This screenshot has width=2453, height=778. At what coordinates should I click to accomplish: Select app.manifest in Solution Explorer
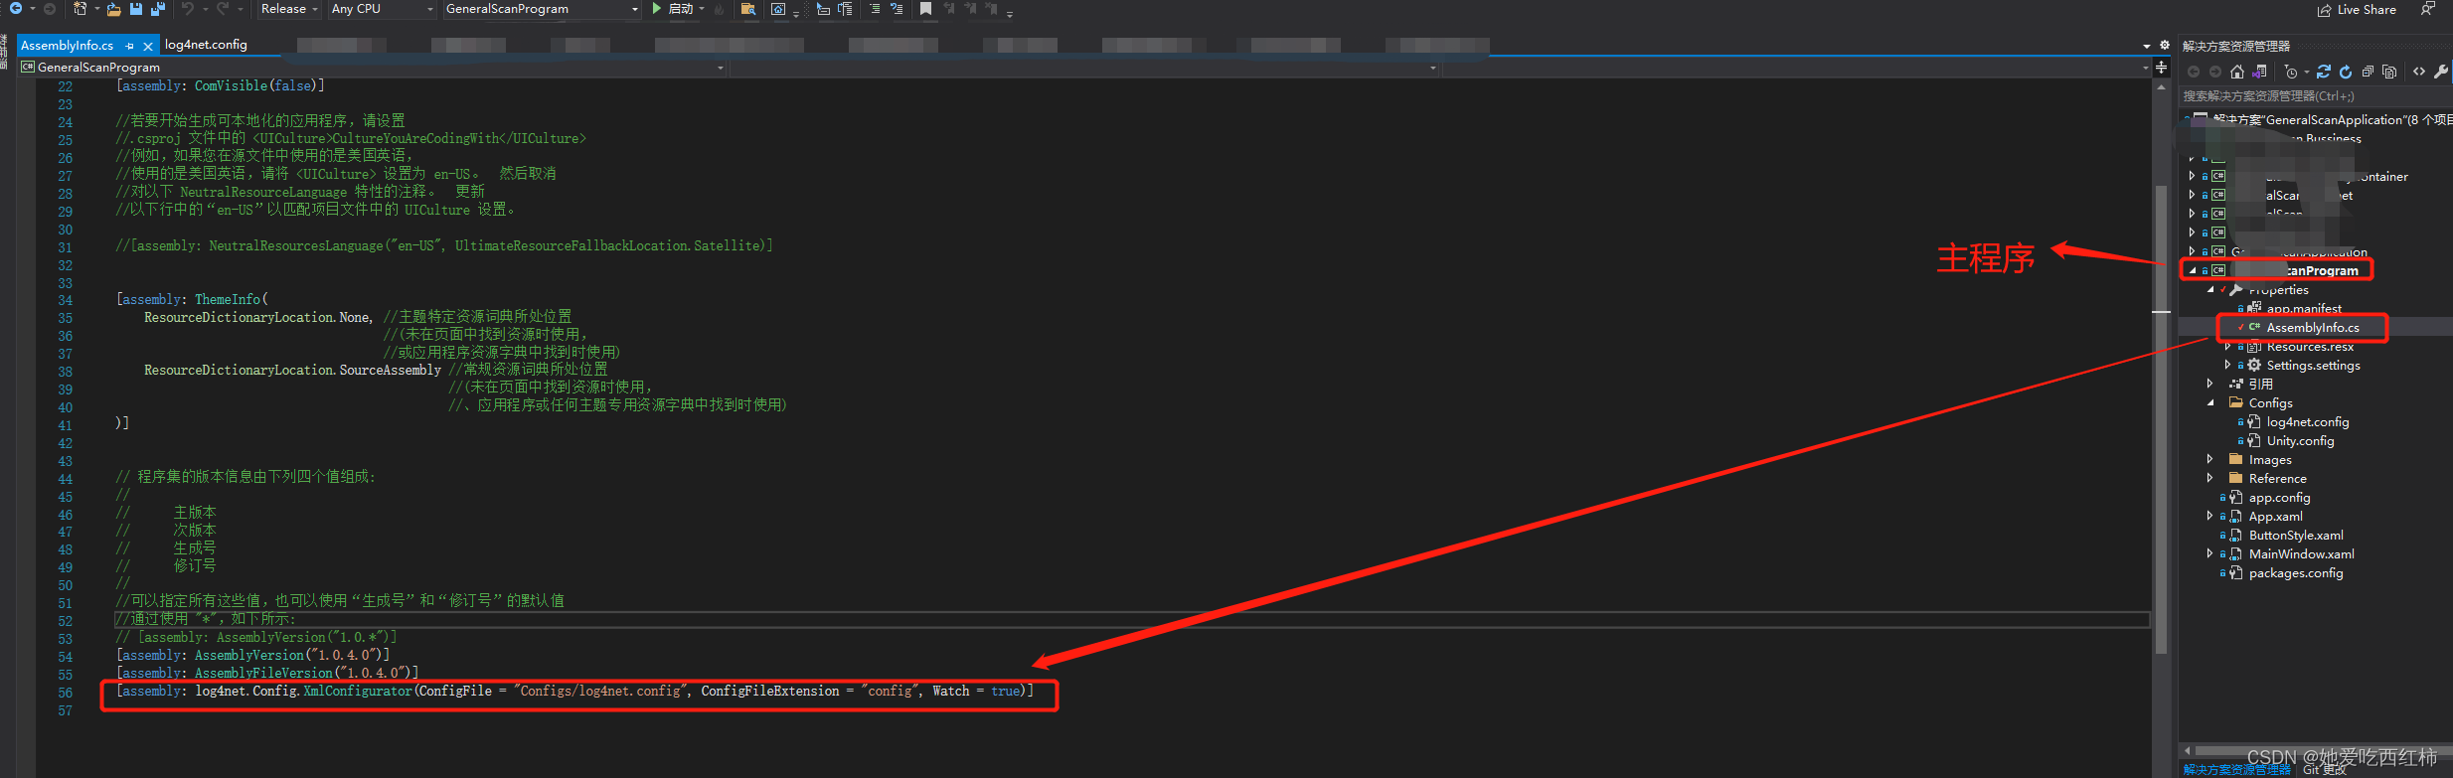point(2304,309)
